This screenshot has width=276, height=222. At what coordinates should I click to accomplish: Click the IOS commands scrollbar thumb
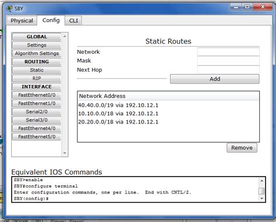[261, 191]
